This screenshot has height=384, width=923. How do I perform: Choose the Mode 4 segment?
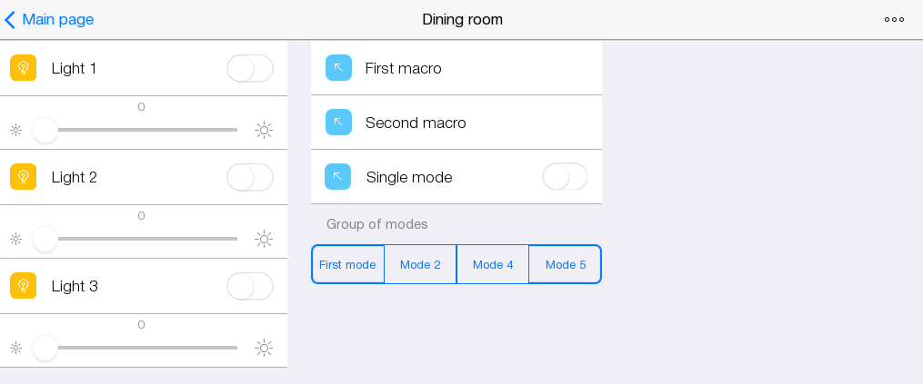pyautogui.click(x=493, y=264)
